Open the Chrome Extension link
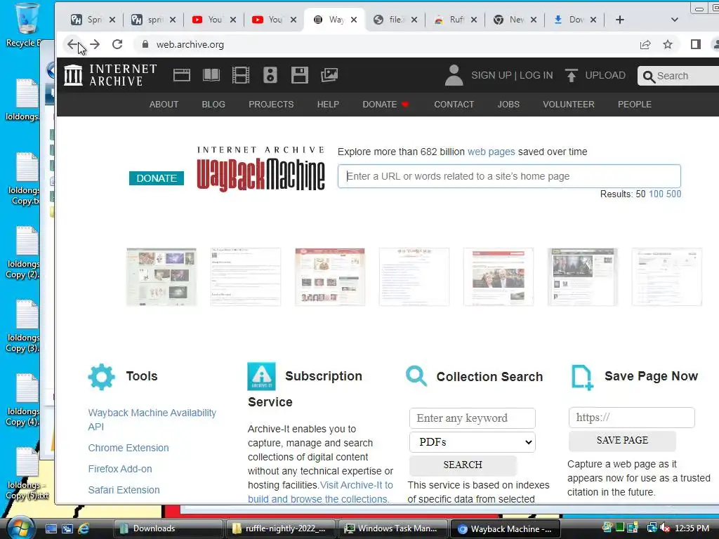This screenshot has width=719, height=539. [128, 448]
